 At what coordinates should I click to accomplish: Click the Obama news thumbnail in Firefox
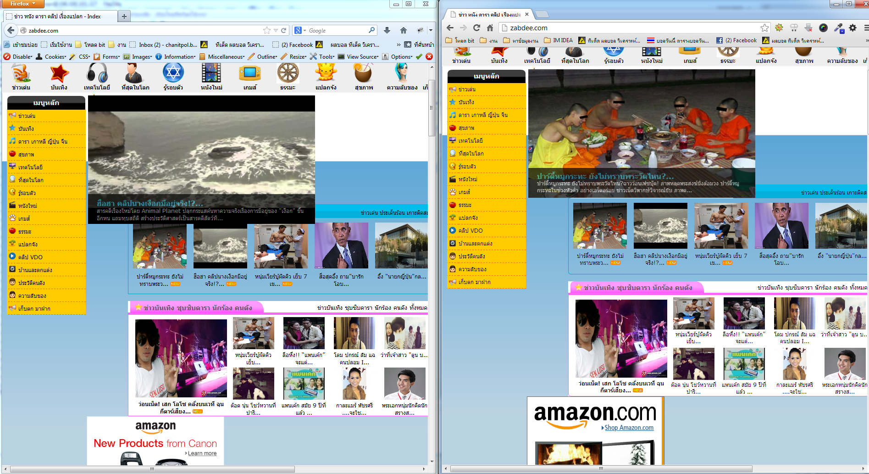(x=341, y=245)
